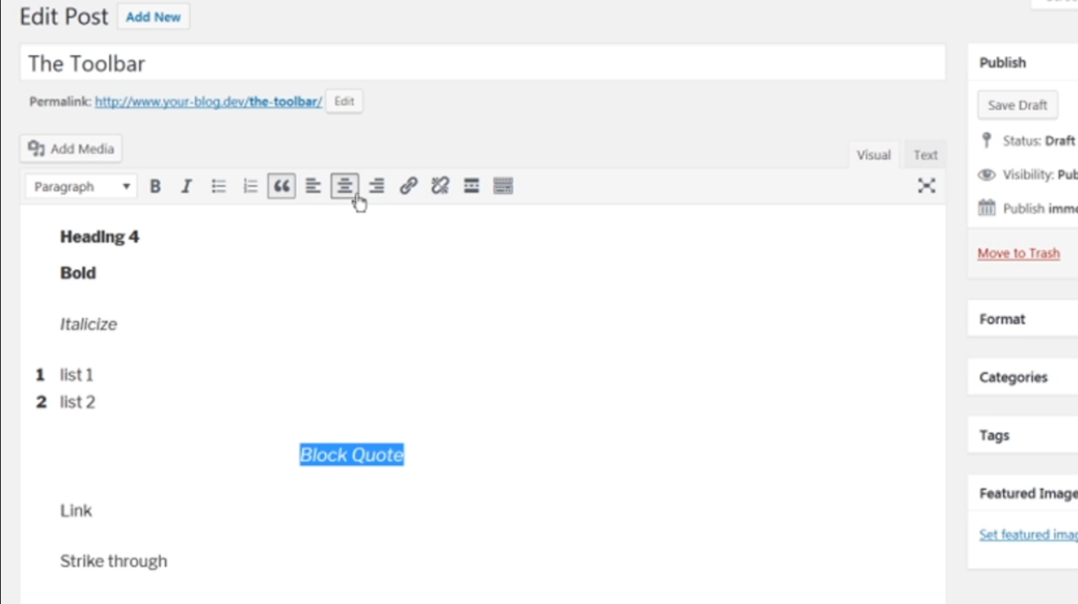Toggle the Blockquote button

[x=282, y=187]
